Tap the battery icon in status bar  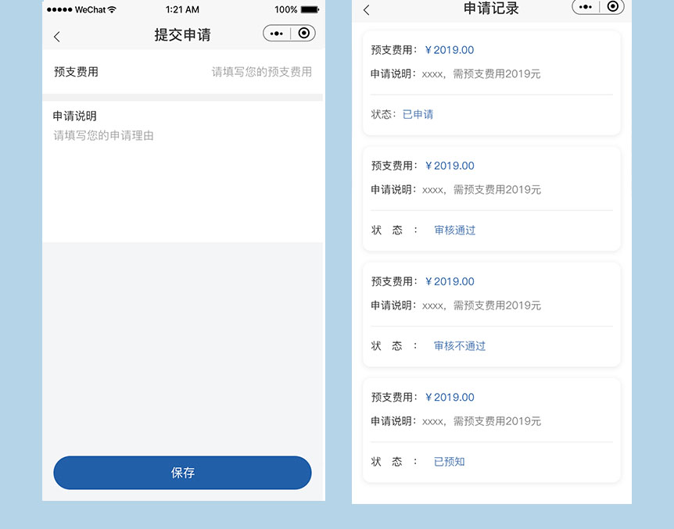tap(310, 9)
